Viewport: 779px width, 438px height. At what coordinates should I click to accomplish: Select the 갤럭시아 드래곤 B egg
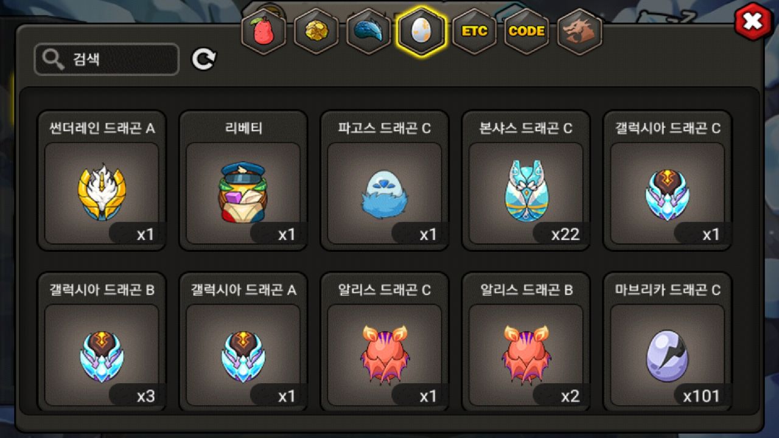tap(102, 342)
